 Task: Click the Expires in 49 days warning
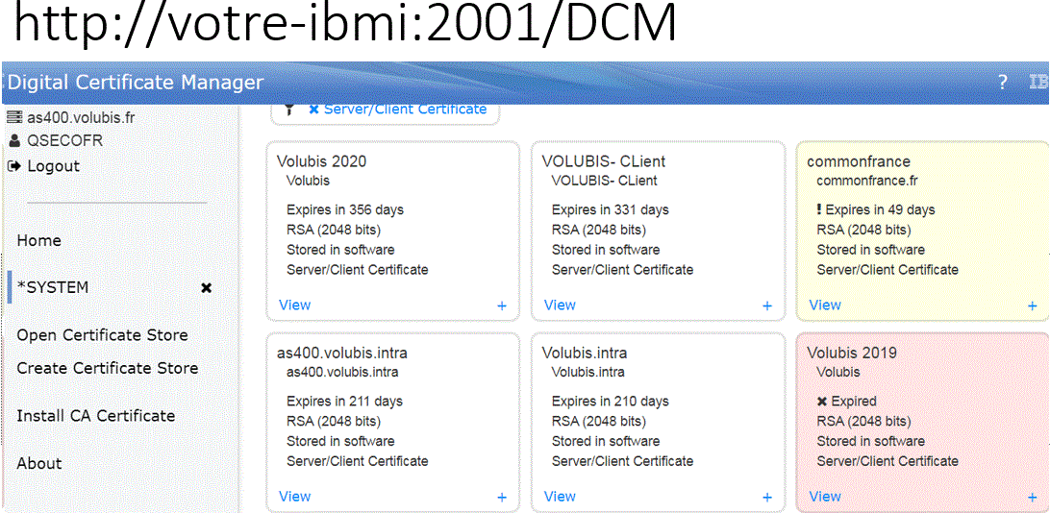pyautogui.click(x=876, y=210)
